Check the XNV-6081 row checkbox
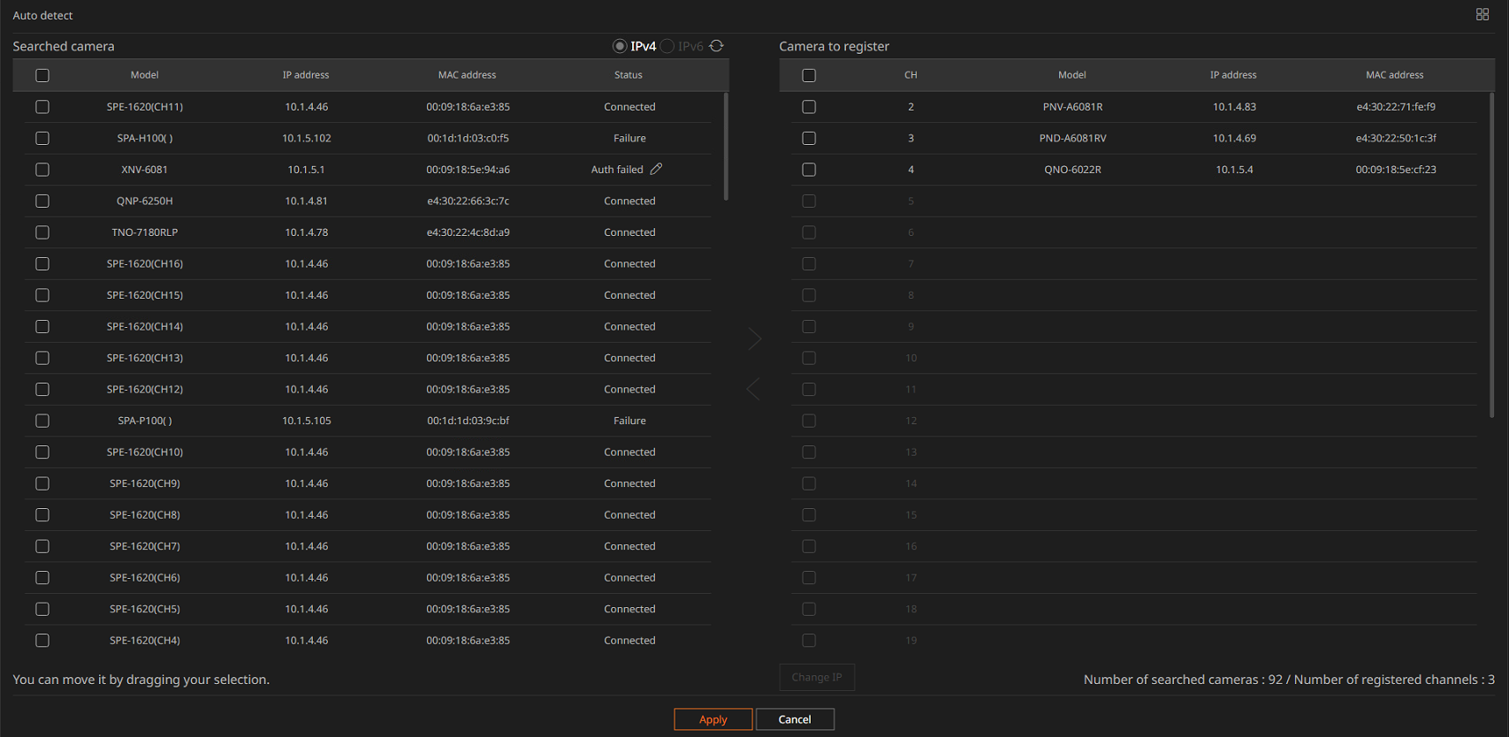The height and width of the screenshot is (737, 1509). click(42, 170)
